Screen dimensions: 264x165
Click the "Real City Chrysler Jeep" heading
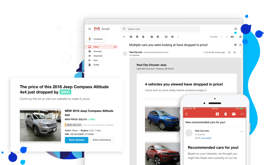click(x=152, y=65)
